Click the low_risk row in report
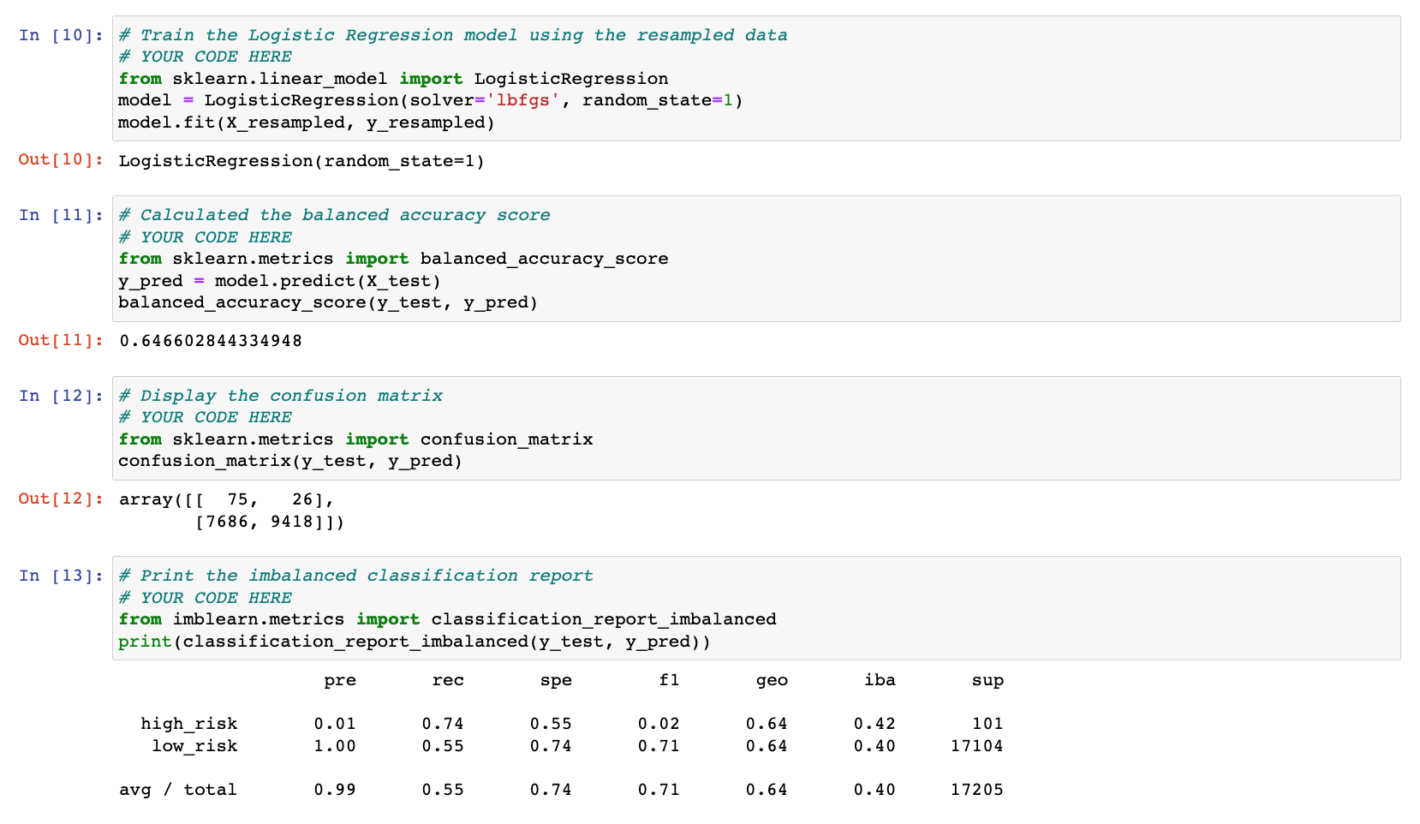Screen dimensions: 1420x824 tap(577, 746)
